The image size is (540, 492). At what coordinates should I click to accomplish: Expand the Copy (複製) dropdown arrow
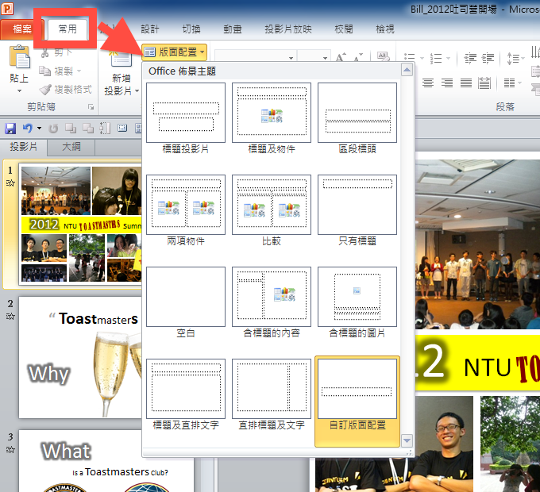tap(79, 71)
